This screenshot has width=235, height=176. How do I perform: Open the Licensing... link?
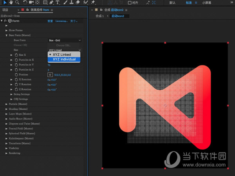[61, 21]
